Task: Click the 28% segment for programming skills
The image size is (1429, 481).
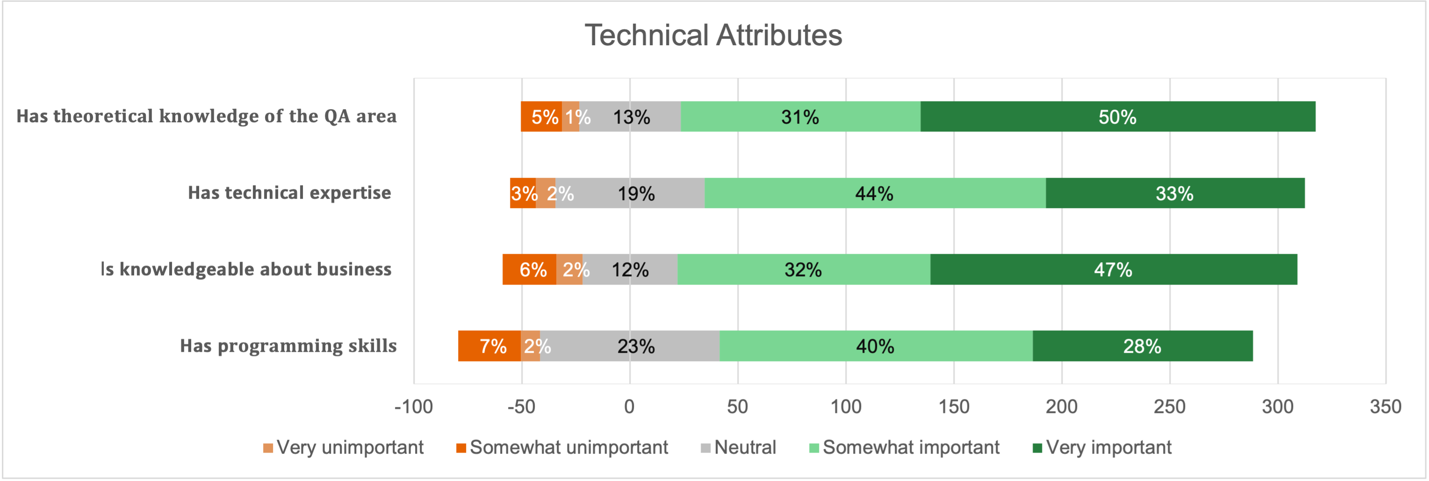Action: [1142, 346]
